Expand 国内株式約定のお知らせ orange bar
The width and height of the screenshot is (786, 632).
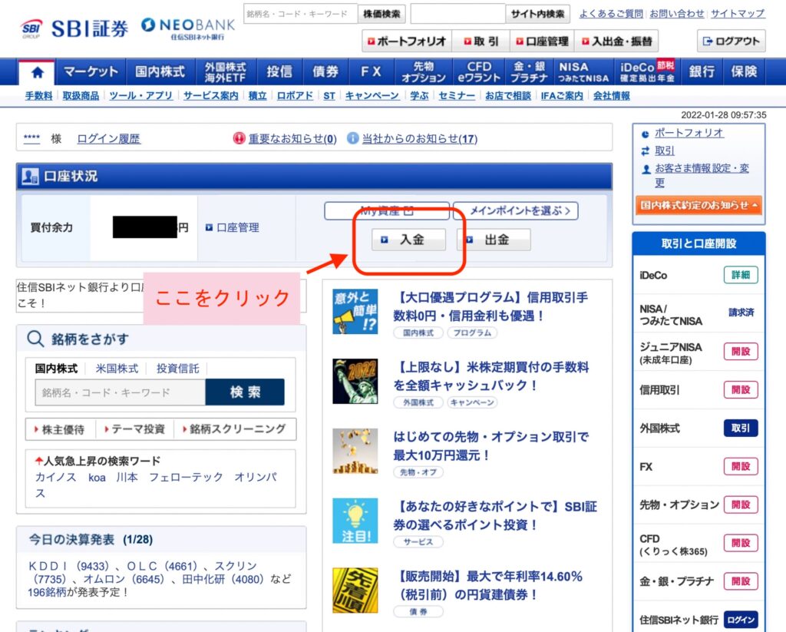[x=698, y=205]
